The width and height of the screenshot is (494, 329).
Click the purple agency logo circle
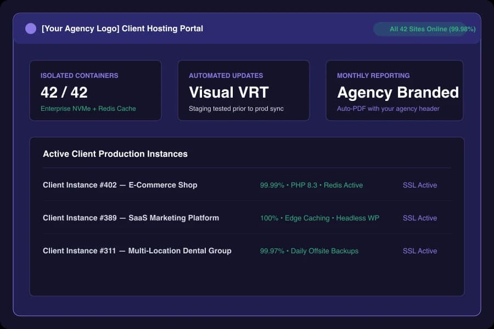coord(31,29)
